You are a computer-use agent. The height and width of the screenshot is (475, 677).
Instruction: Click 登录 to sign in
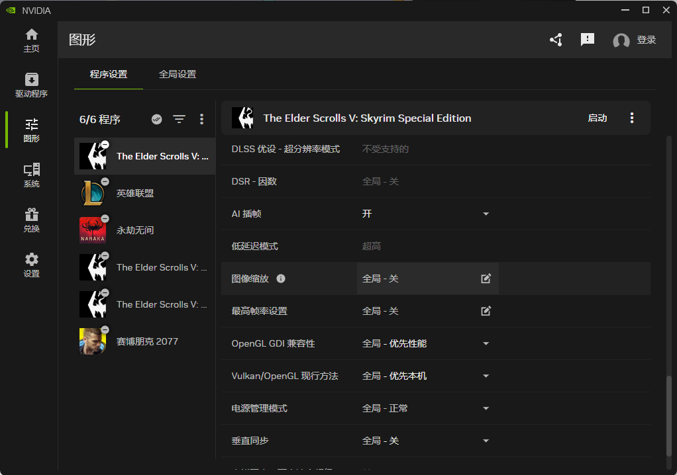(646, 40)
